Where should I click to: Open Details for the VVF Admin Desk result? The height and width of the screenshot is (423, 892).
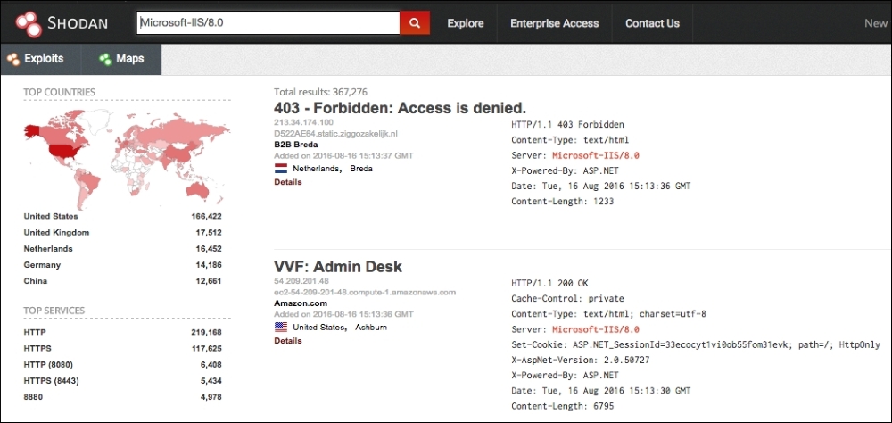coord(288,341)
